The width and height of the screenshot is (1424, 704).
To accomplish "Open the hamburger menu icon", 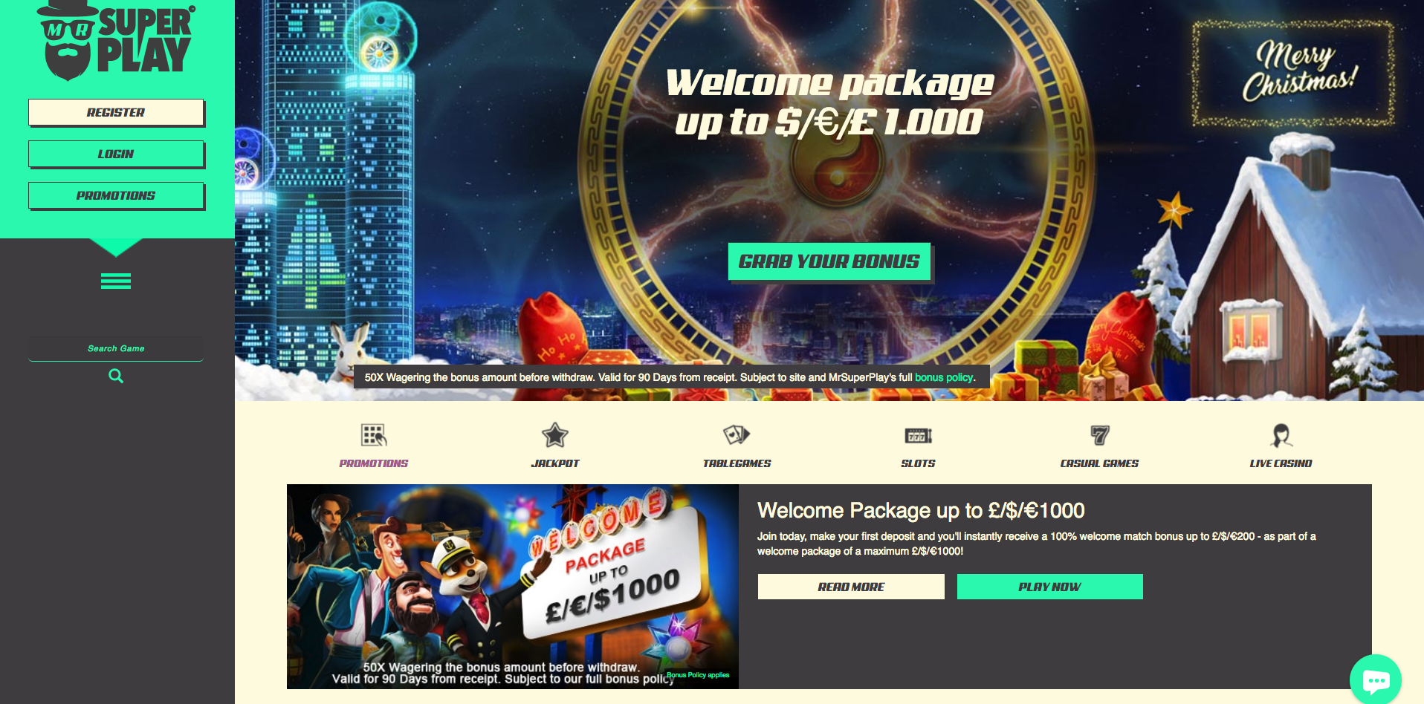I will point(116,281).
